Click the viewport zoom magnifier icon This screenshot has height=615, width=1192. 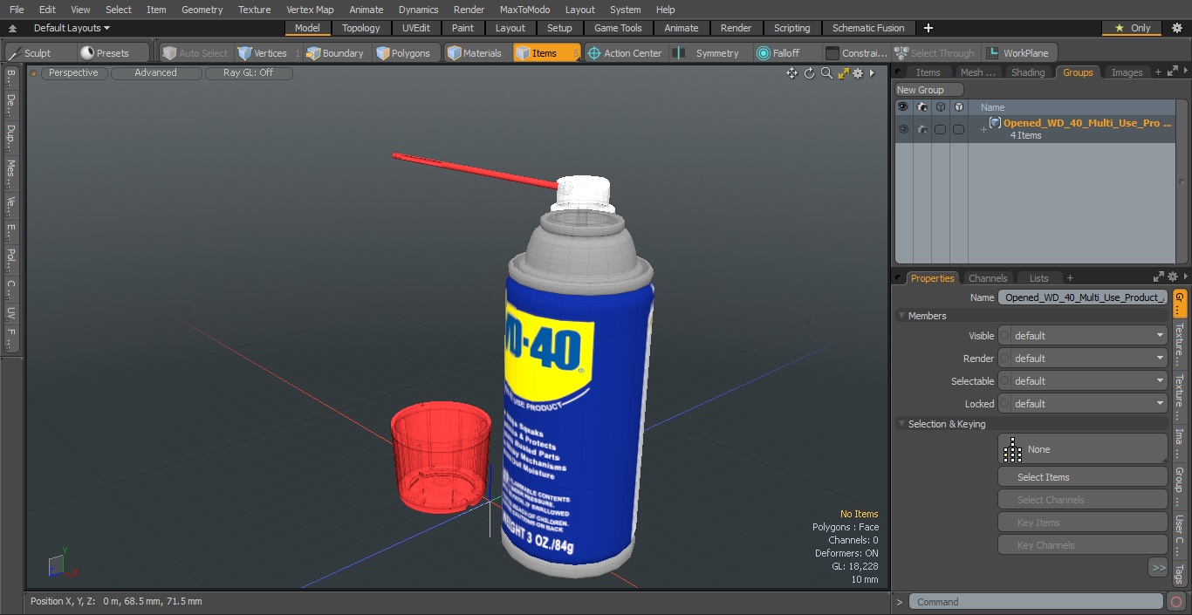point(826,73)
